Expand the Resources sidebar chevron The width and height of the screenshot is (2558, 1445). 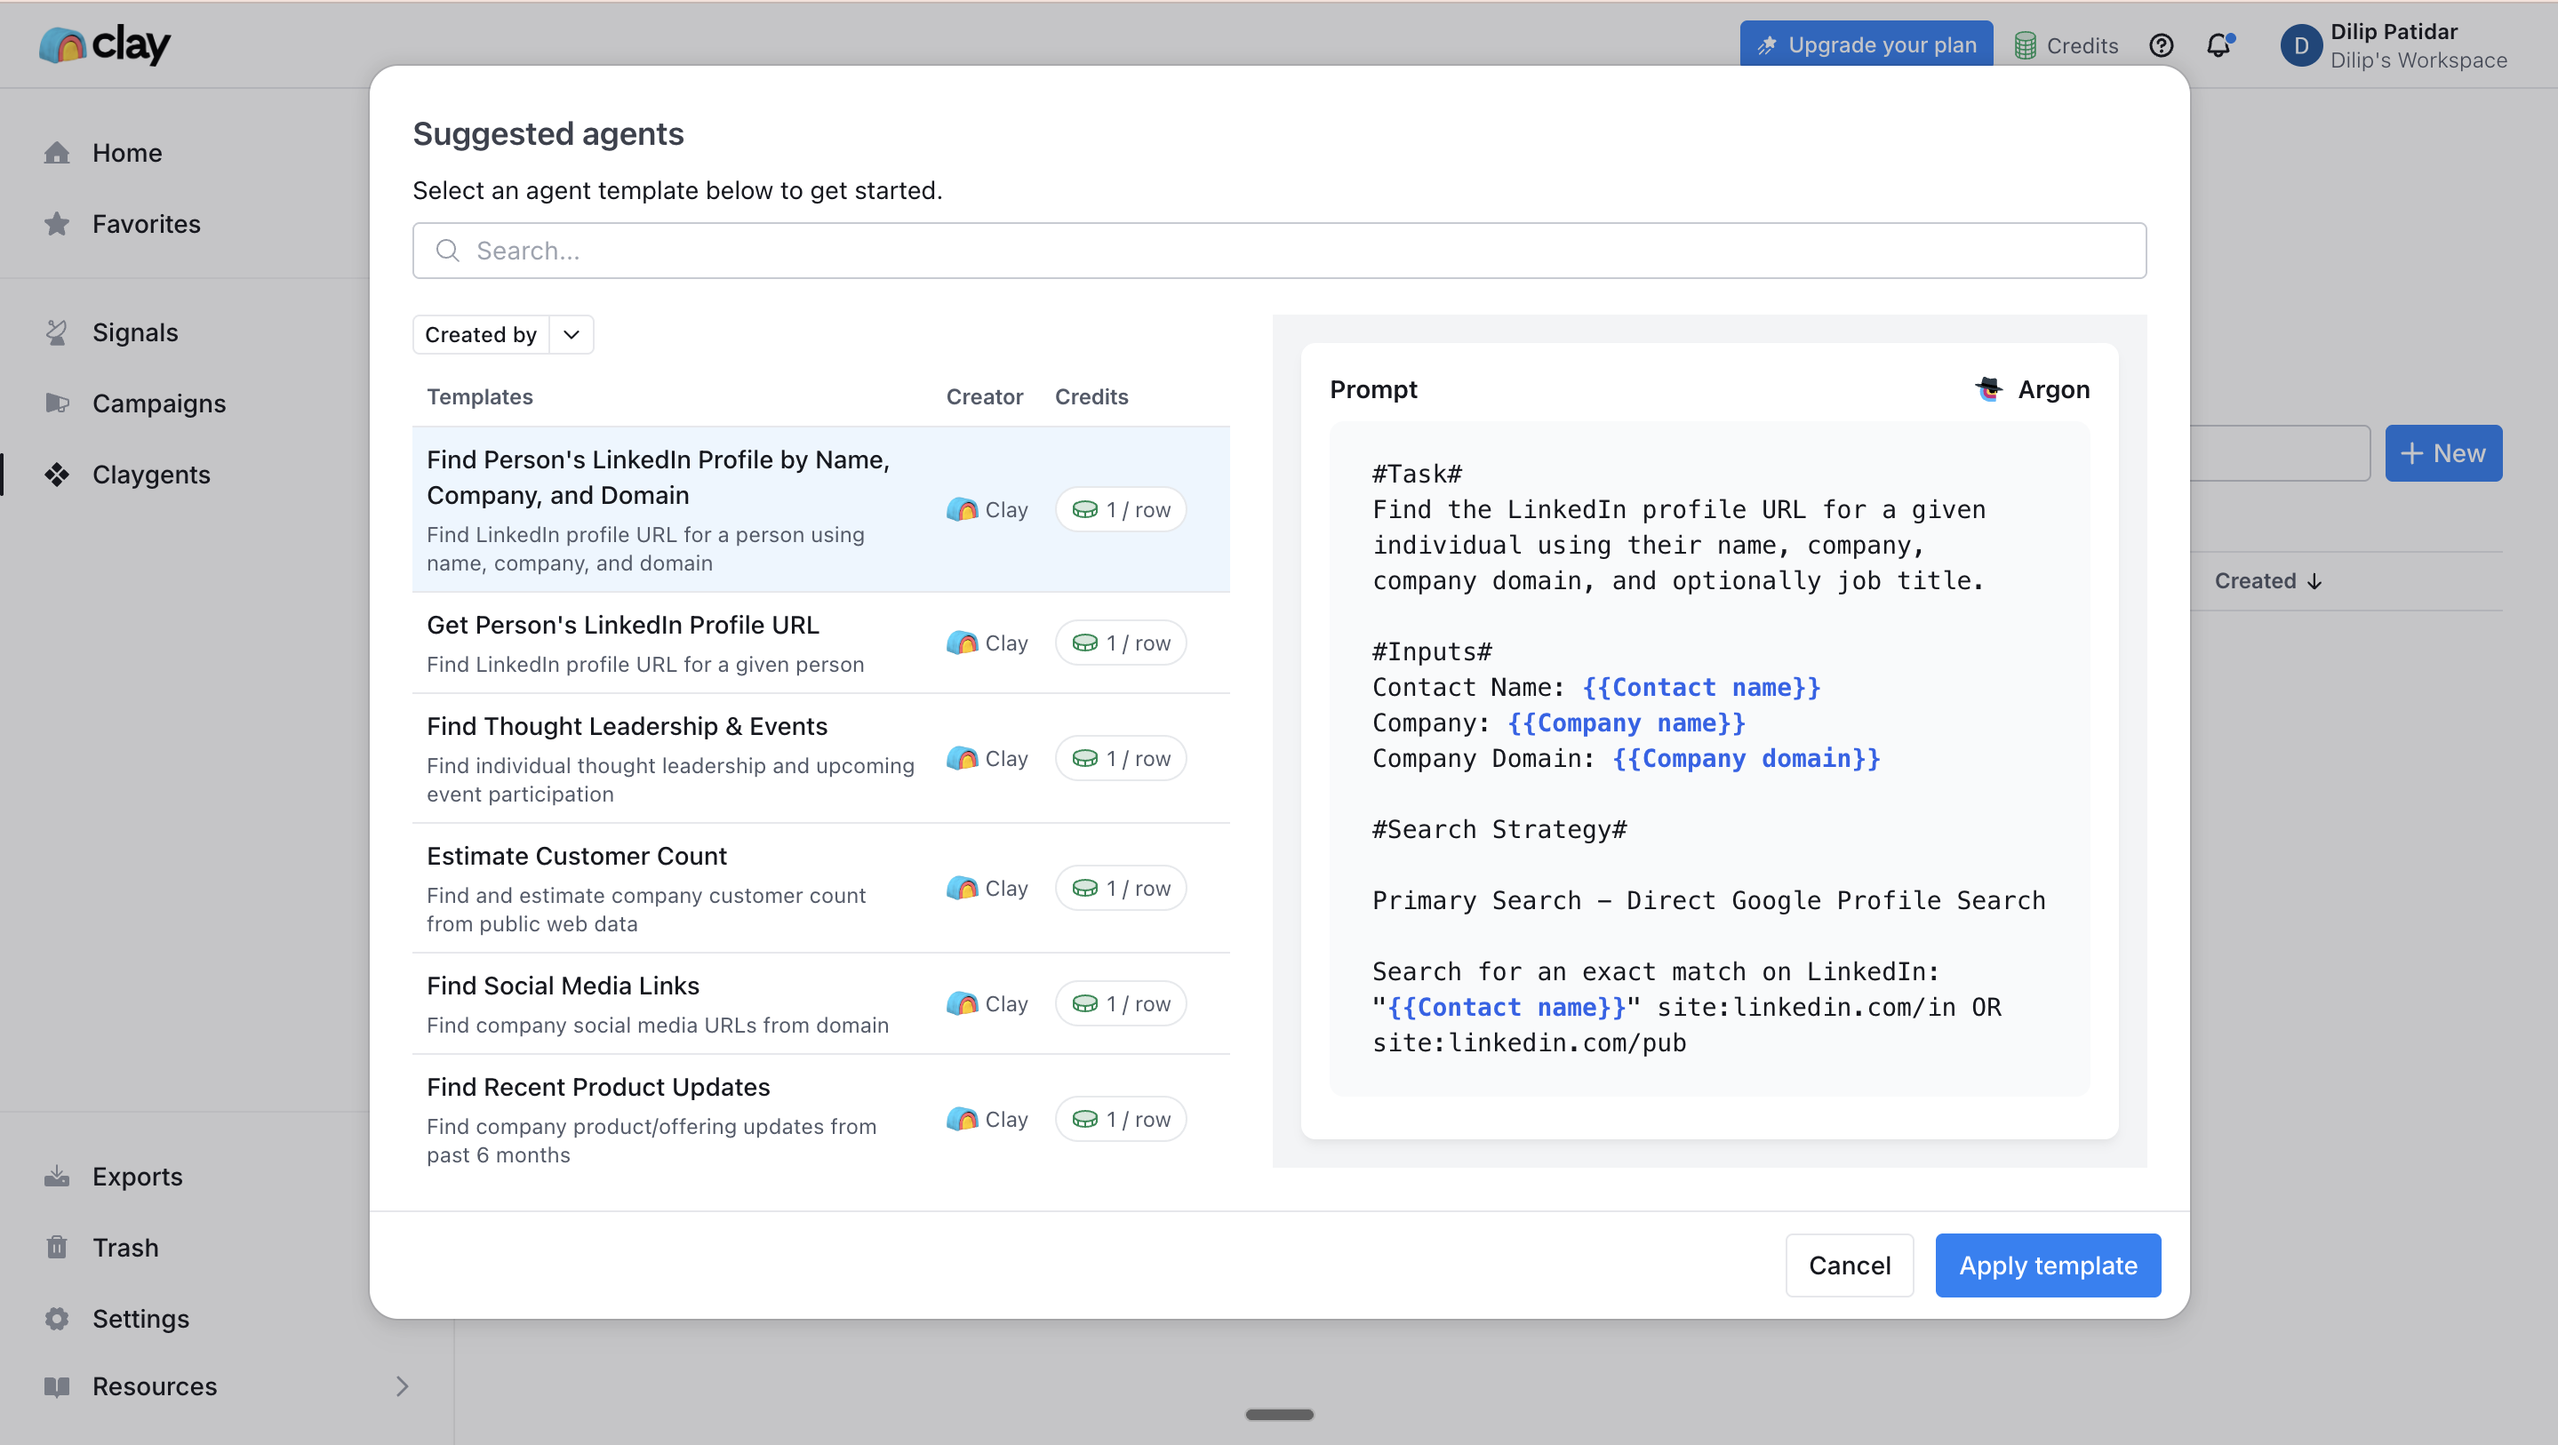coord(402,1386)
